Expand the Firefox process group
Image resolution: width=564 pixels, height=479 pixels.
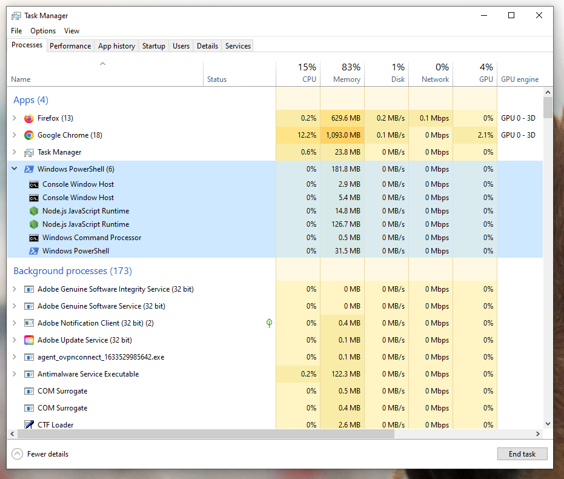pyautogui.click(x=13, y=118)
